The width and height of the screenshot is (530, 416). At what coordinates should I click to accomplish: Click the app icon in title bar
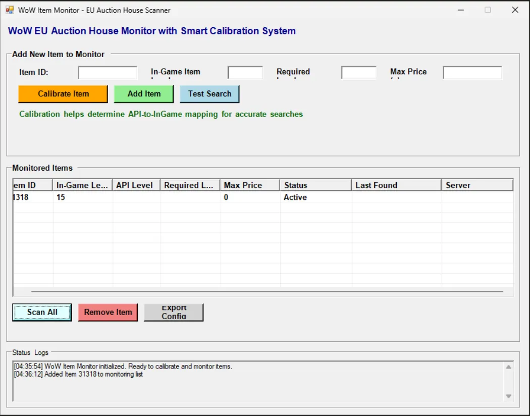10,10
